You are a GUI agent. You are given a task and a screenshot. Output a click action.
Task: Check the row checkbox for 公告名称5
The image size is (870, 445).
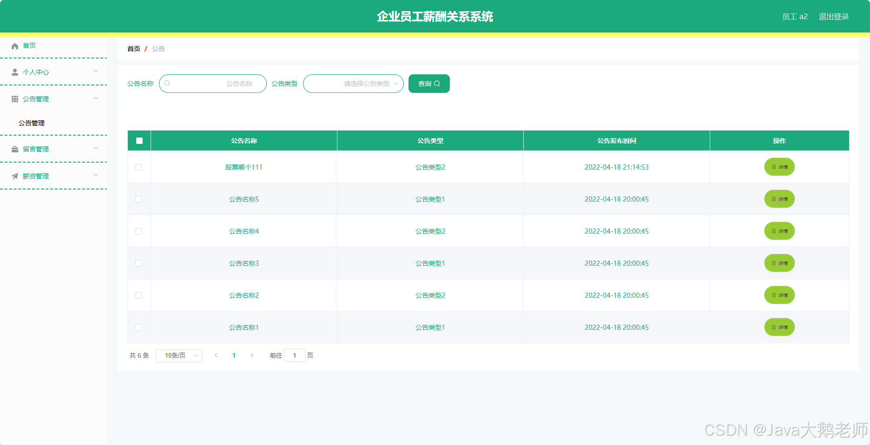[x=138, y=199]
